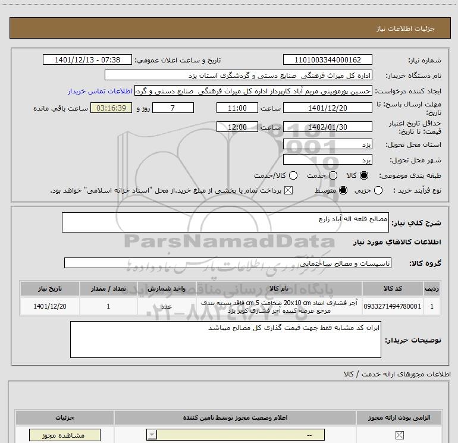Click the اطلاعات مجوزهای ارائه خدمت heading
458x443 pixels.
[x=397, y=374]
